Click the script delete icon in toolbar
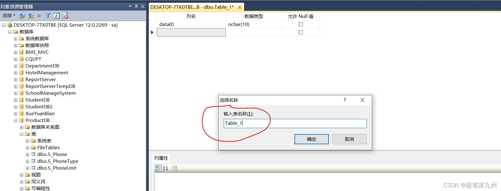Image resolution: width=501 pixels, height=191 pixels. coord(65,15)
